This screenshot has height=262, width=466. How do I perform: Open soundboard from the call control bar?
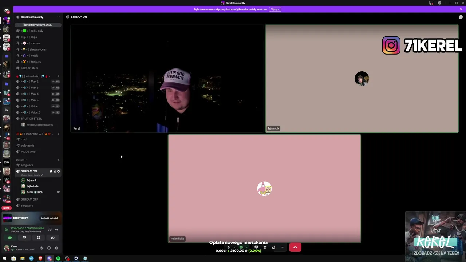[x=274, y=247]
